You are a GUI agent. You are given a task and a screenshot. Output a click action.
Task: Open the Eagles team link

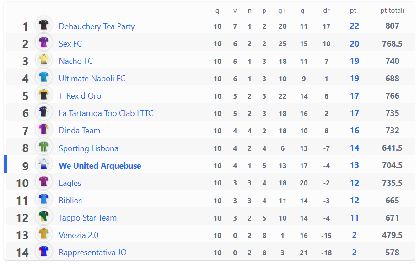(x=70, y=183)
